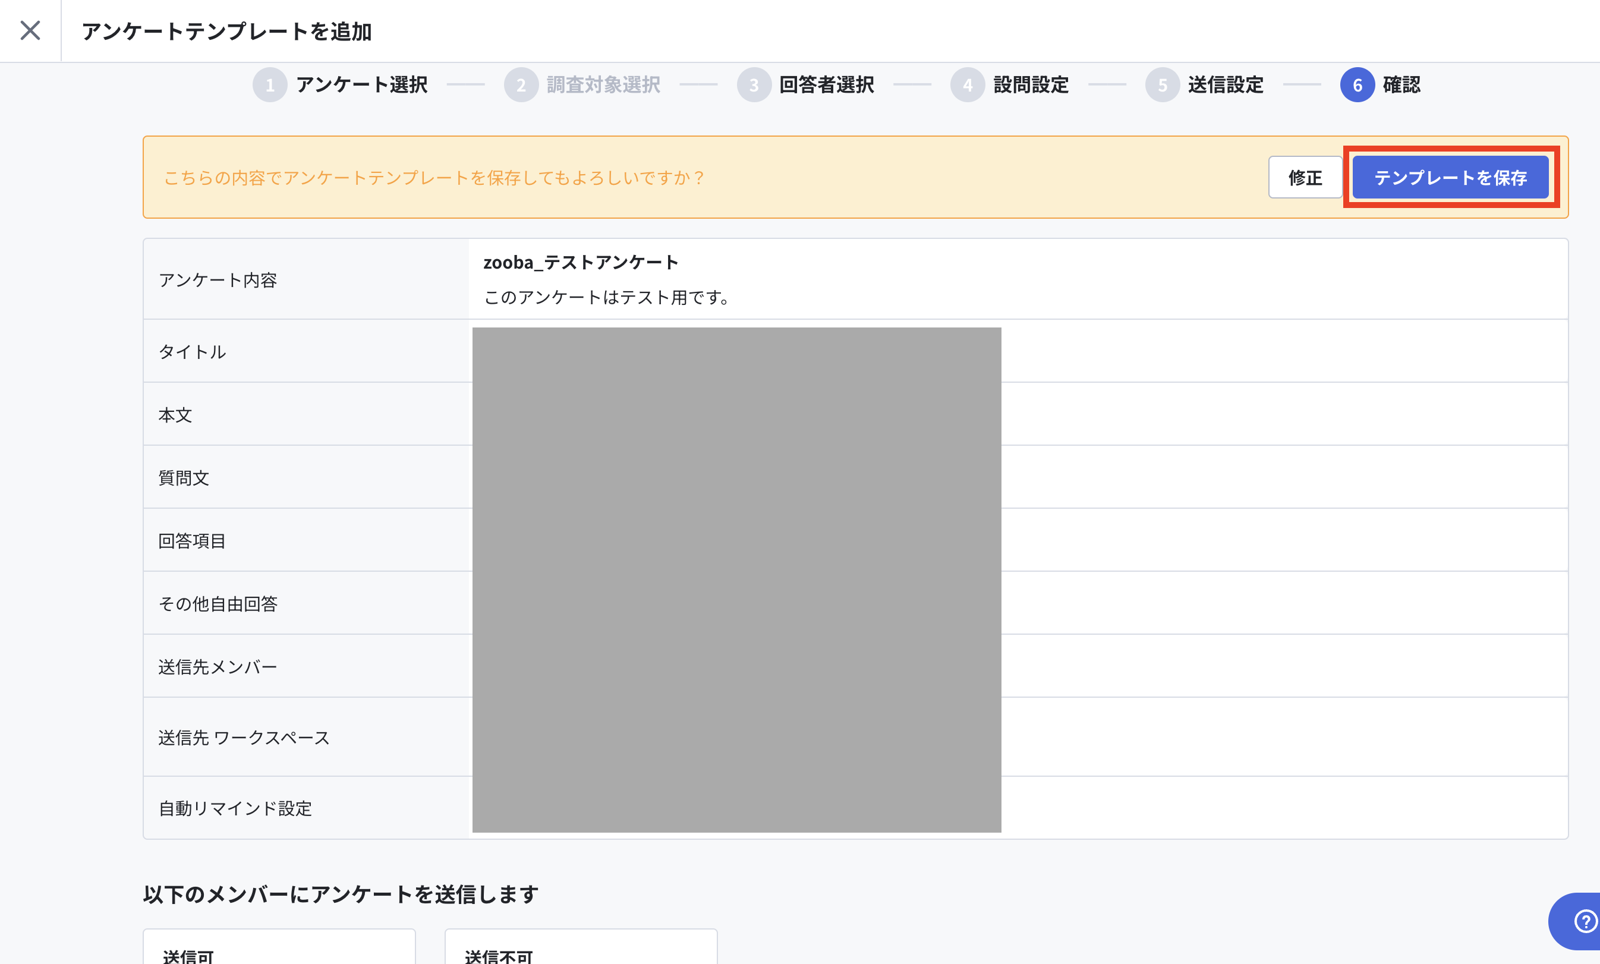Click the アンケートテンプレートを追加 title
Screen dimensions: 1600x964
click(226, 31)
